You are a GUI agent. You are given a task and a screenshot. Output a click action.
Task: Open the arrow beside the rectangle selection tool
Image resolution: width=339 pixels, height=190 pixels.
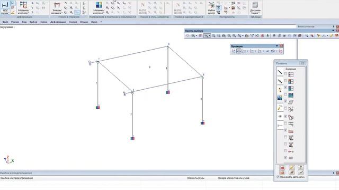(210, 36)
